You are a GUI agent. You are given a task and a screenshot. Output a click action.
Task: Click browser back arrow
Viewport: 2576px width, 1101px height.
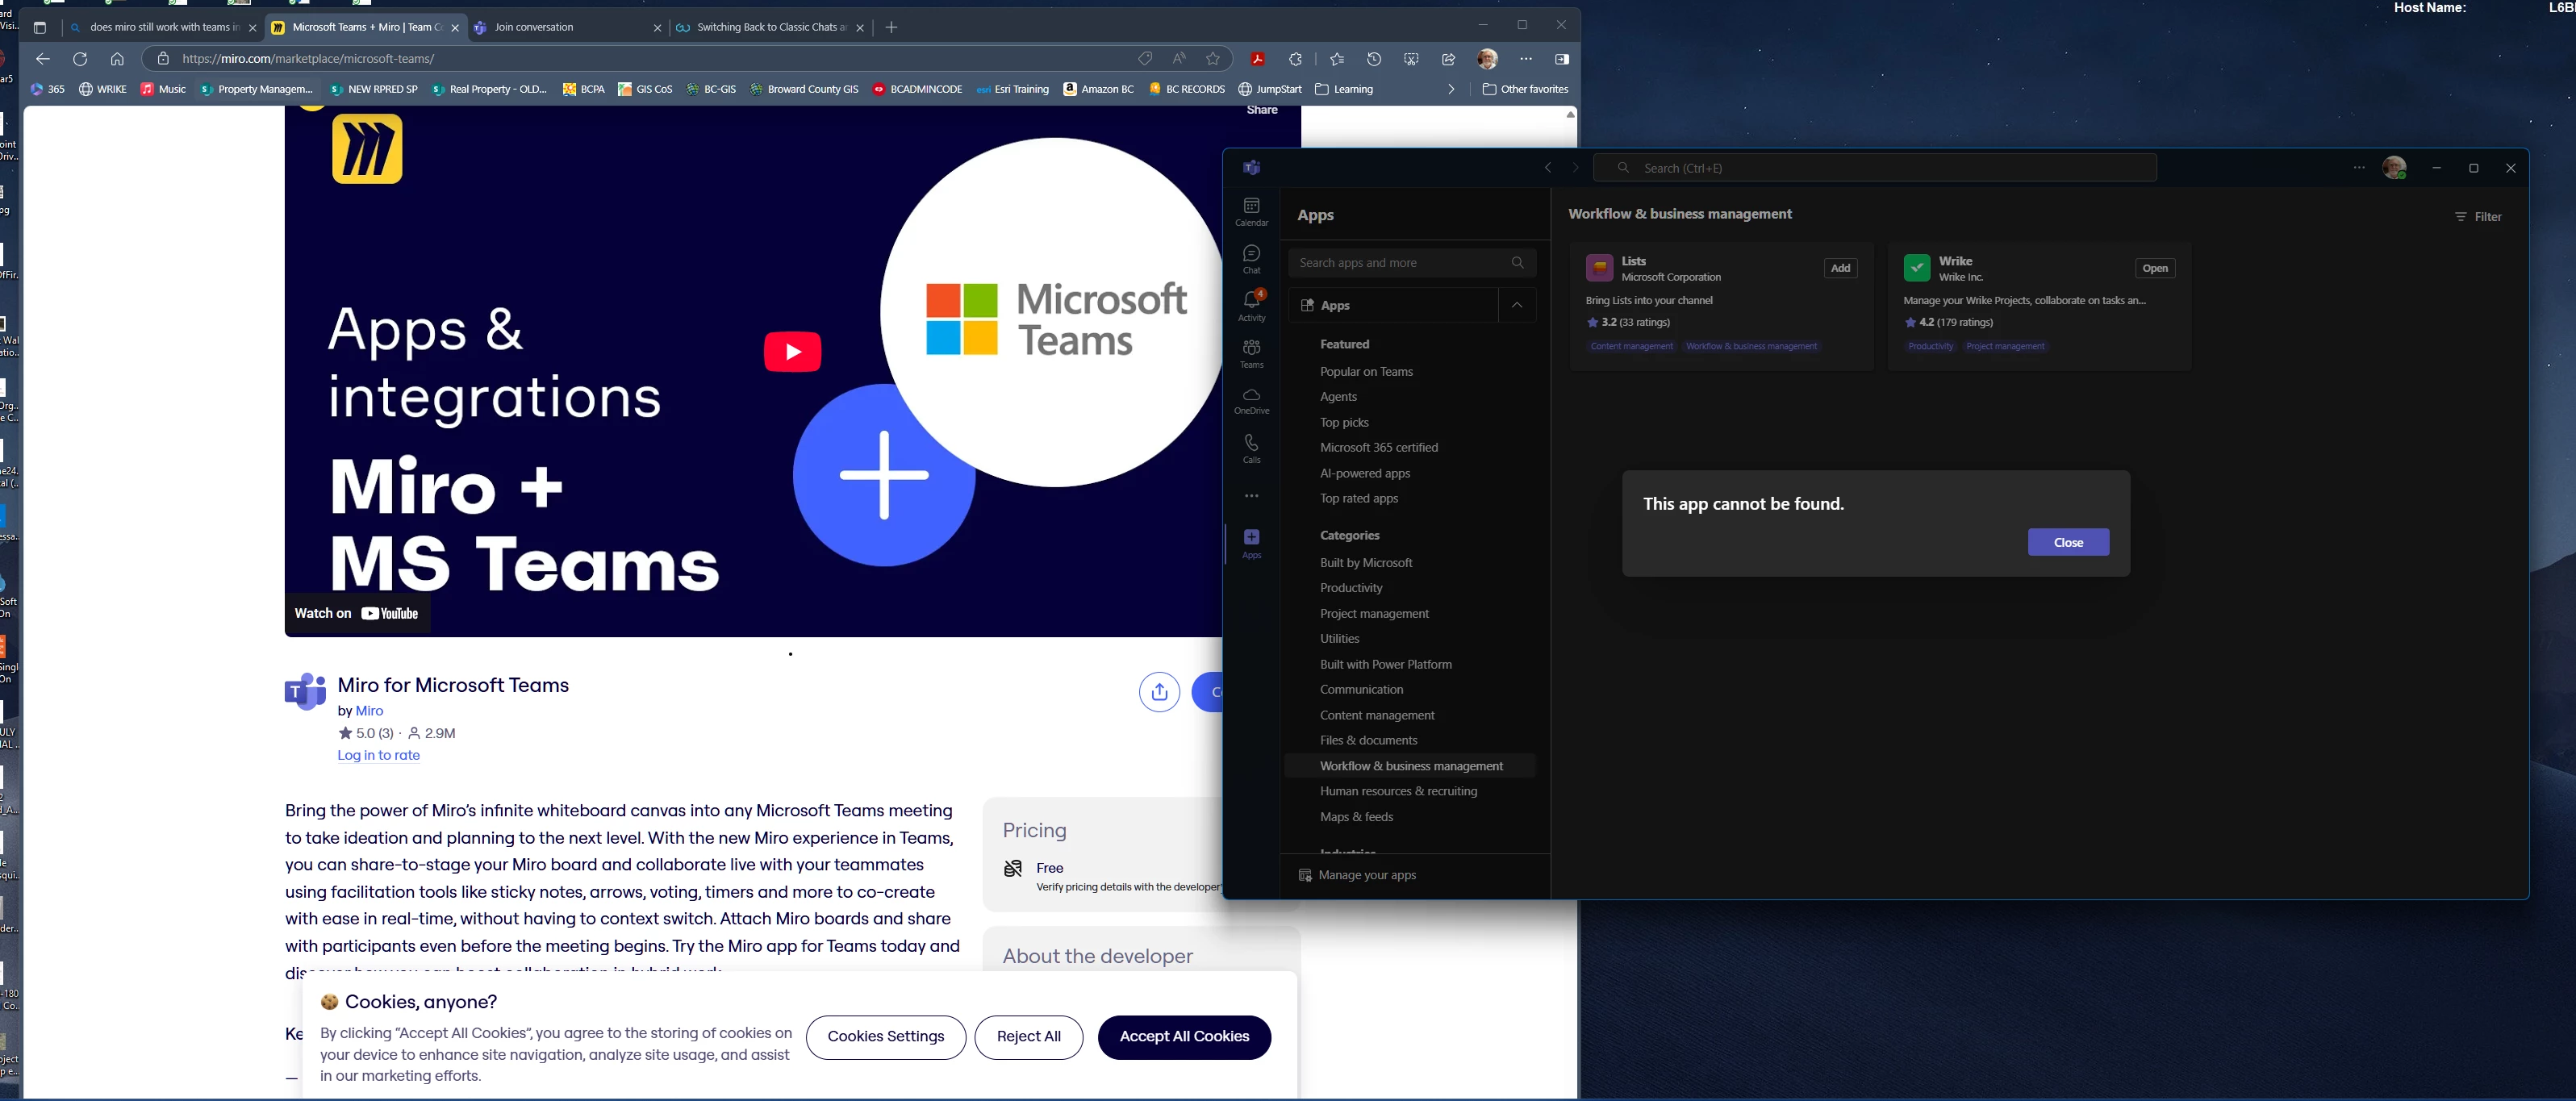click(x=42, y=59)
